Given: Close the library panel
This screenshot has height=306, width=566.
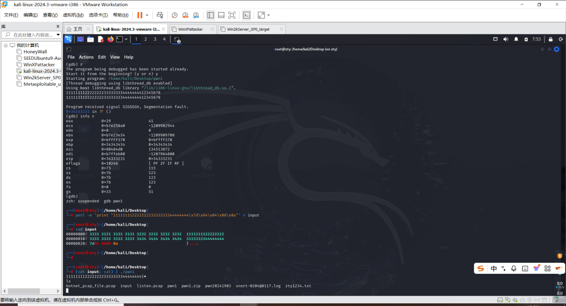Looking at the screenshot, I should coord(58,27).
